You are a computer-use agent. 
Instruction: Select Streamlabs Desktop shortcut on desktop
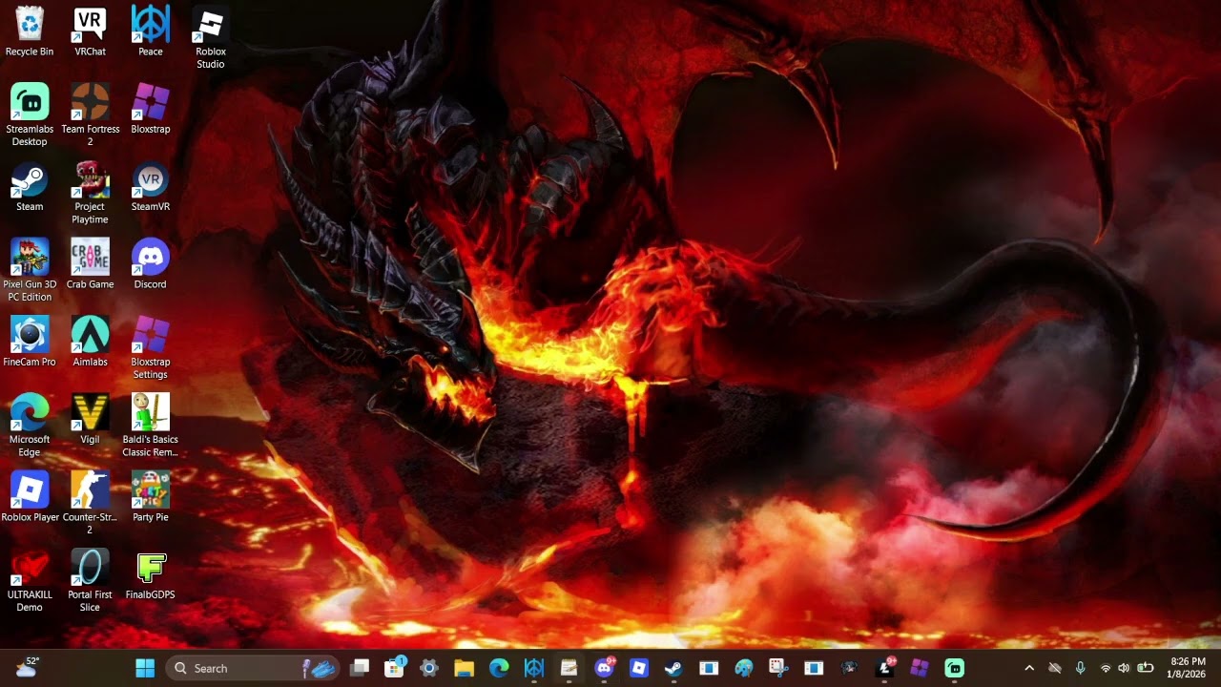pyautogui.click(x=30, y=115)
